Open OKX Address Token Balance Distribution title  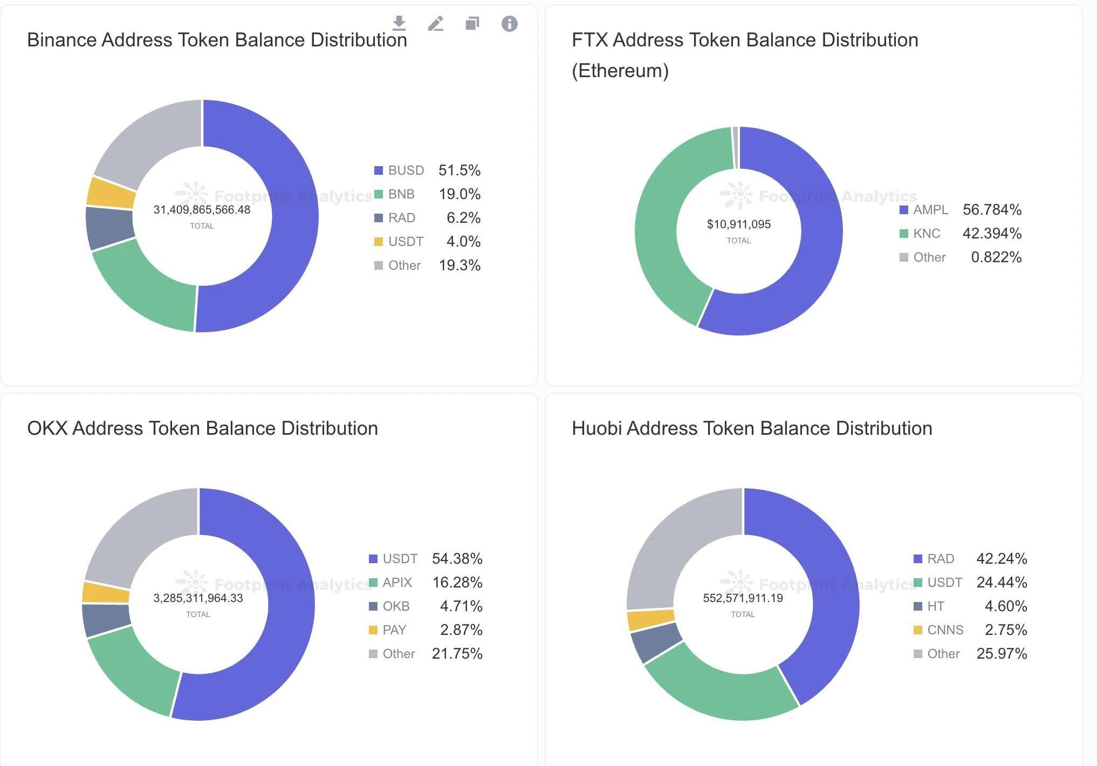pyautogui.click(x=202, y=428)
